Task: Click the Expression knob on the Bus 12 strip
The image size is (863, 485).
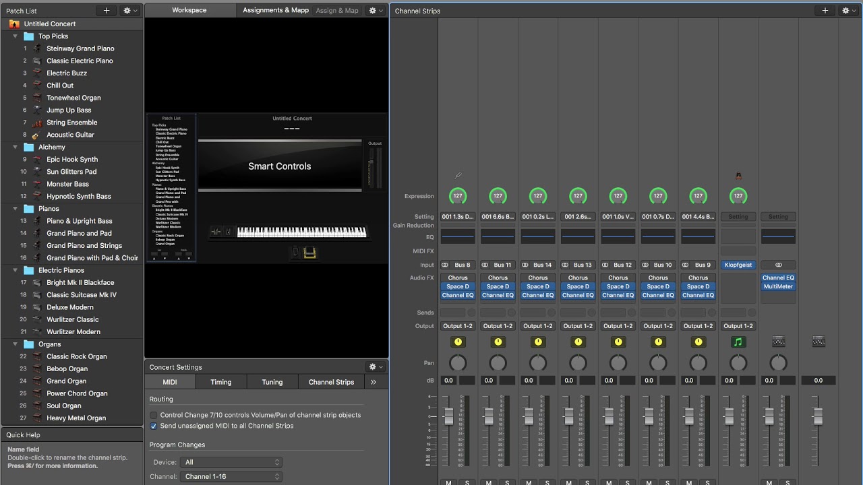Action: click(618, 196)
